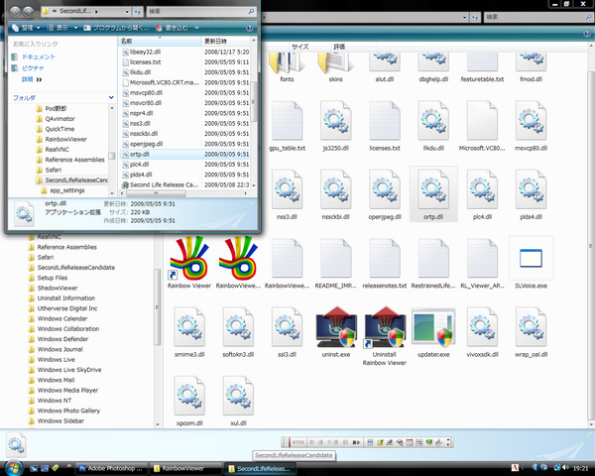Select featuretable.txt file icon
The width and height of the screenshot is (595, 476).
click(x=482, y=67)
